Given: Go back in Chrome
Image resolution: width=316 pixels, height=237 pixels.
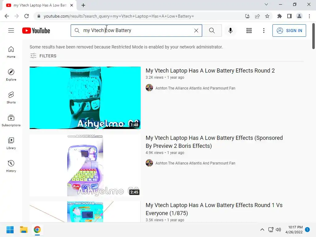Looking at the screenshot, I should tap(7, 16).
